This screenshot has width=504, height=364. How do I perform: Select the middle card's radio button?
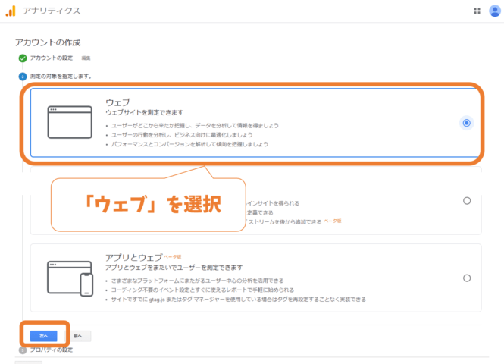coord(467,201)
